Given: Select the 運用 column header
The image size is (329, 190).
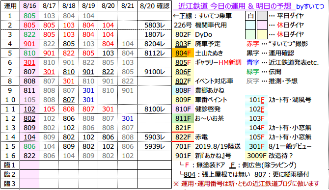Looking at the screenshot, I should (10, 6).
